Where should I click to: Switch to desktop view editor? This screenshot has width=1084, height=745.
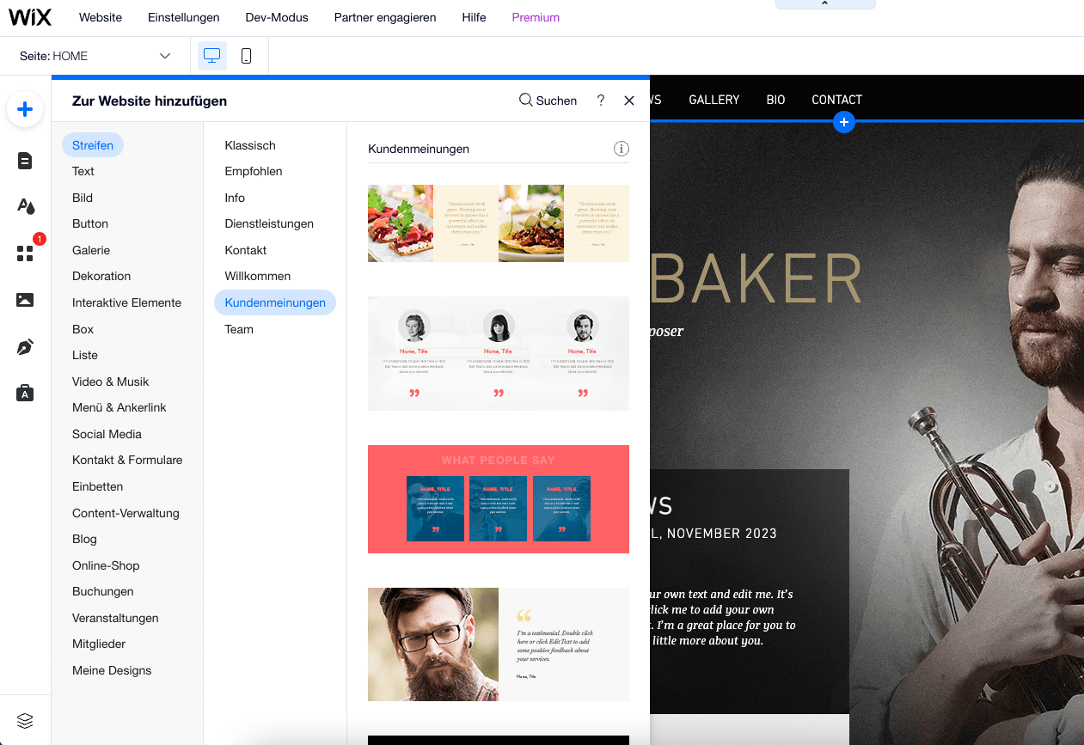coord(211,56)
